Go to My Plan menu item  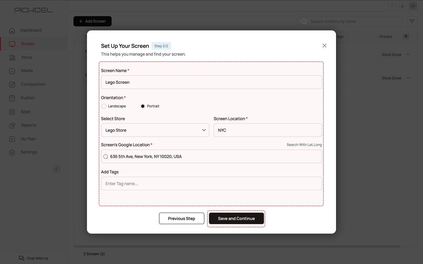(28, 139)
